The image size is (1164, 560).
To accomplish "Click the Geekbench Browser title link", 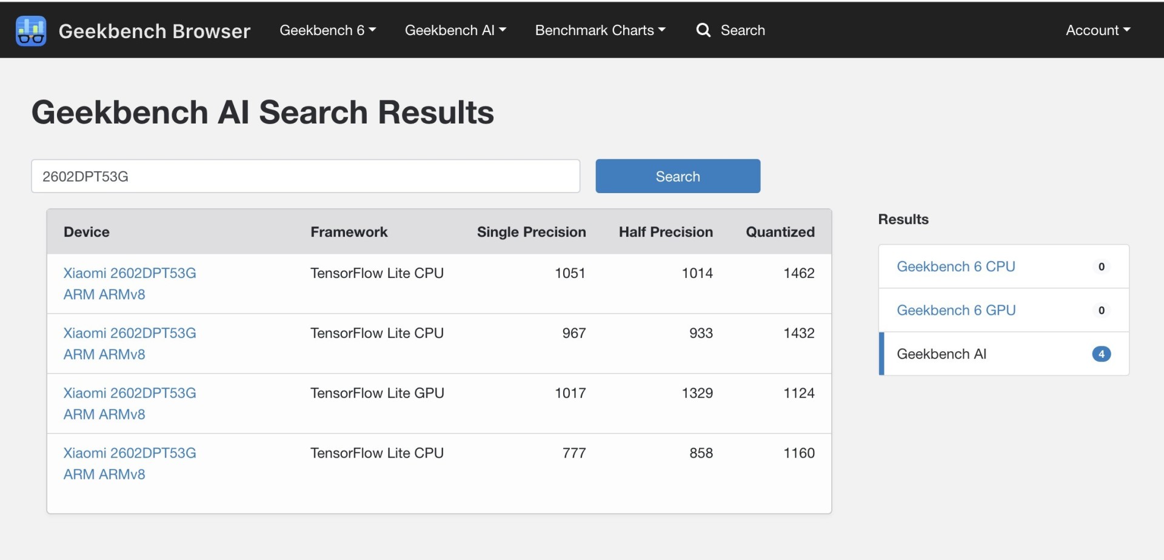I will click(x=154, y=31).
